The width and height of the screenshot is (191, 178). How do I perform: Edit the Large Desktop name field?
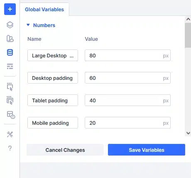[53, 55]
